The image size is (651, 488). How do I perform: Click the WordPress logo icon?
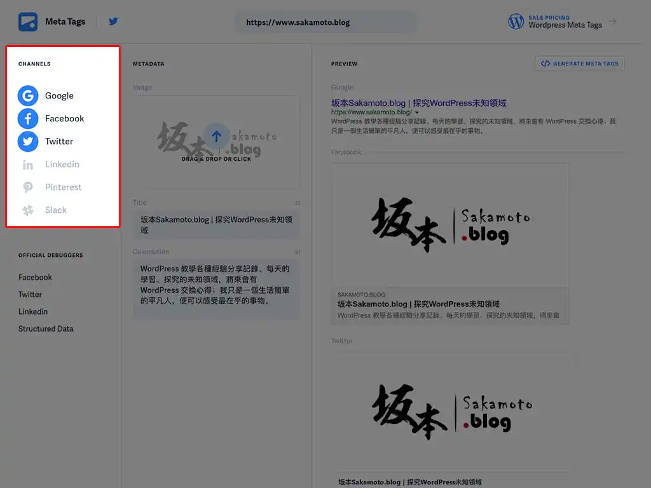[x=516, y=22]
